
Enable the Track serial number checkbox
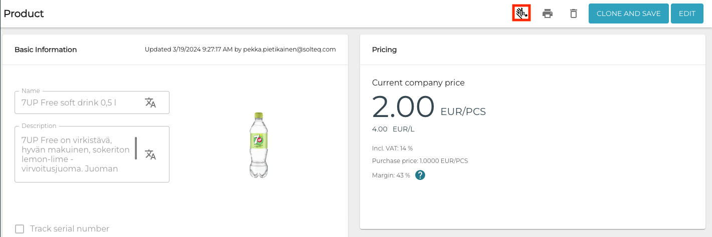click(x=20, y=229)
